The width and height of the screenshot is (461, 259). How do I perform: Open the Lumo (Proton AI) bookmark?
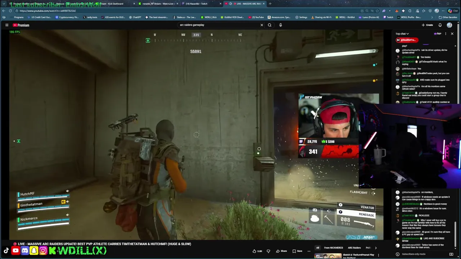click(x=369, y=17)
